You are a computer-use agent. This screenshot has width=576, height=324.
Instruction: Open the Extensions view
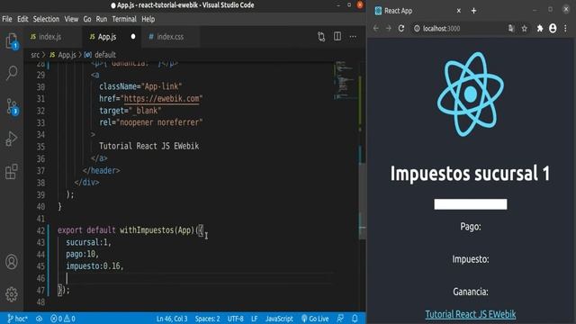(x=12, y=171)
